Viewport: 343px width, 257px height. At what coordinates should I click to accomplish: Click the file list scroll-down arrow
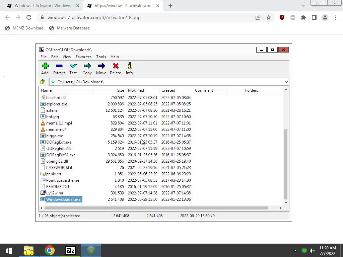(x=286, y=202)
